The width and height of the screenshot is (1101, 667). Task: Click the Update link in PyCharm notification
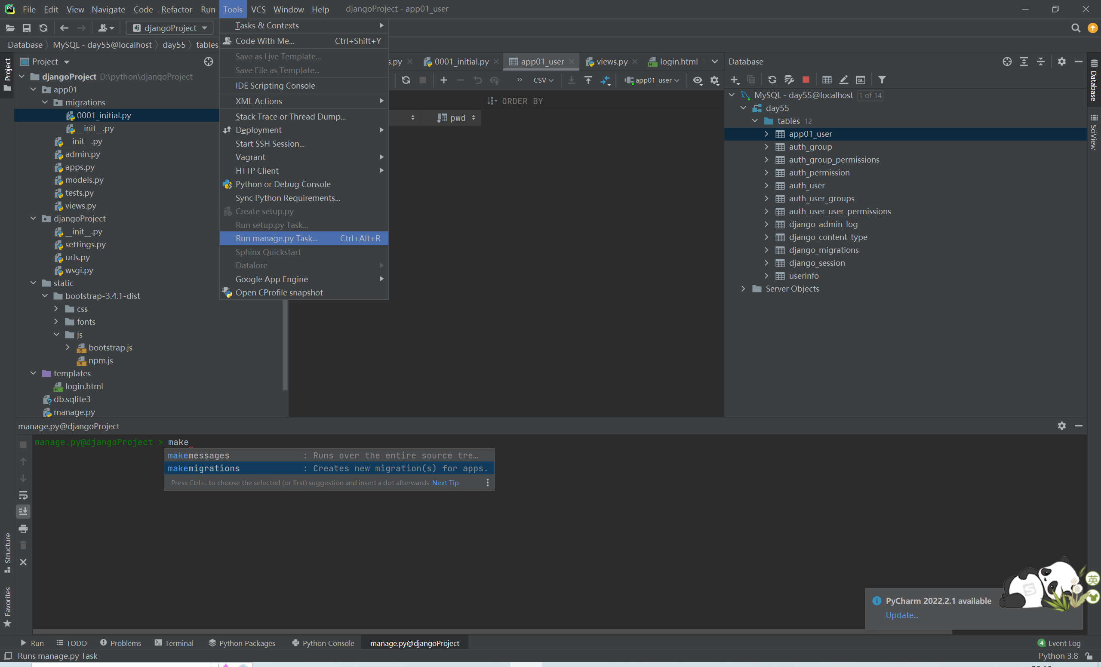pyautogui.click(x=902, y=615)
